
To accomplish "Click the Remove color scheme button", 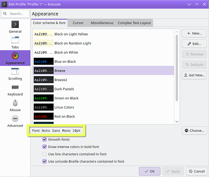I will (194, 54).
